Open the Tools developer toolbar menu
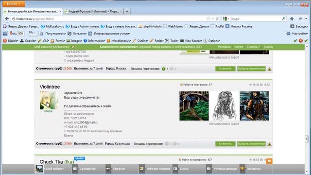Image resolution: width=311 pixels, height=175 pixels. (x=172, y=41)
